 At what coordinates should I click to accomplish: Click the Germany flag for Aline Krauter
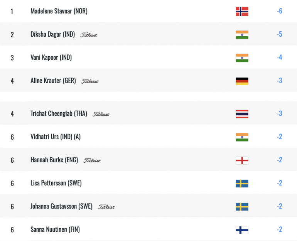click(242, 81)
